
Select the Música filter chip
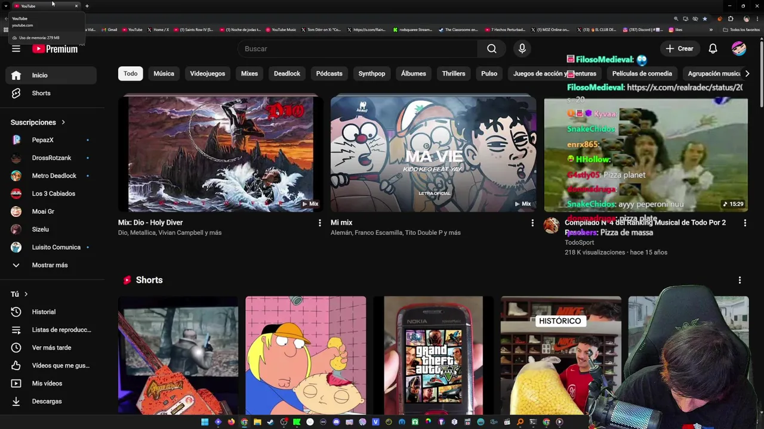(164, 73)
